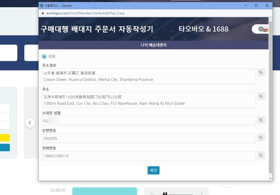
Task: Click the teal card on background page
Action: coord(105,191)
